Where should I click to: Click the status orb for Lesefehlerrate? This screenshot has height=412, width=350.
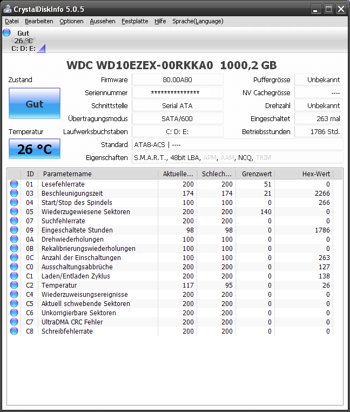(x=14, y=184)
